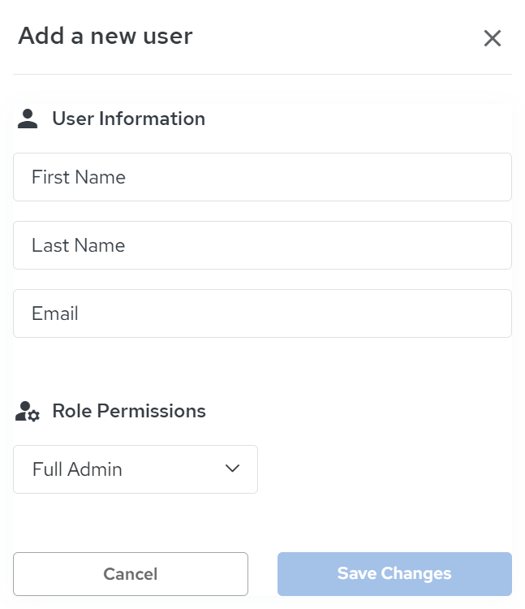
Task: Close the Add a new user dialog
Action: coord(492,38)
